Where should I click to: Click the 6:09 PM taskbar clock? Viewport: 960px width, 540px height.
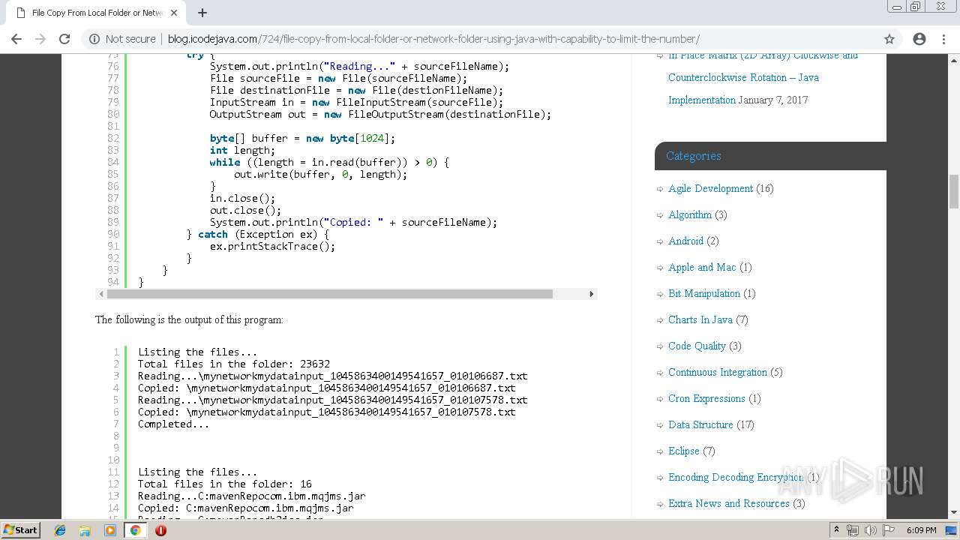921,530
